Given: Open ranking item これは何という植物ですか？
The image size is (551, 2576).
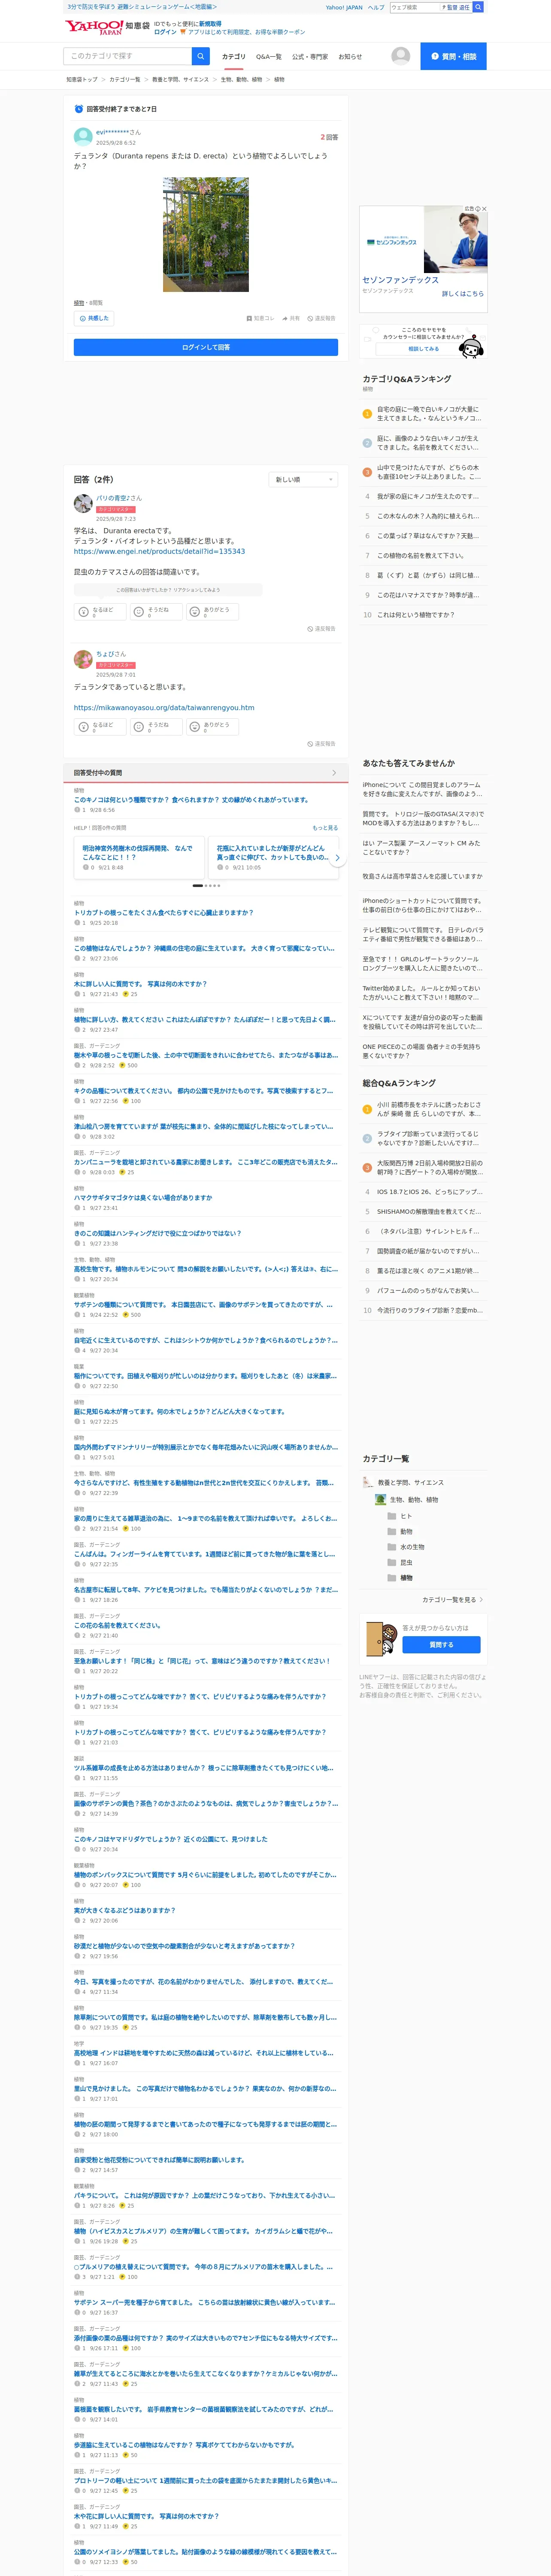Looking at the screenshot, I should point(415,615).
